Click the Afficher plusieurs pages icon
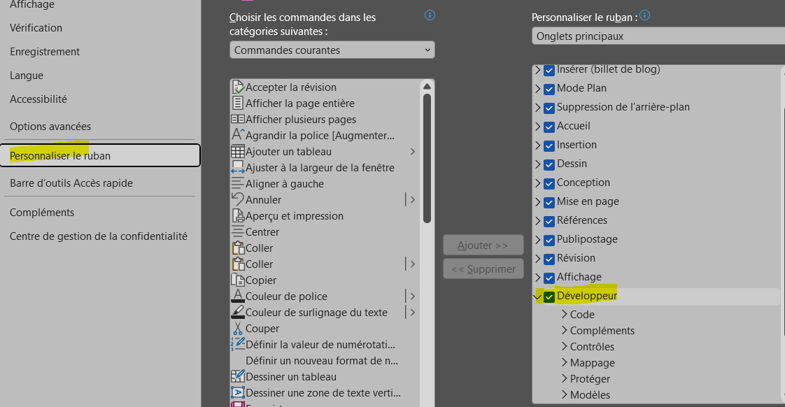The height and width of the screenshot is (407, 785). pyautogui.click(x=238, y=119)
